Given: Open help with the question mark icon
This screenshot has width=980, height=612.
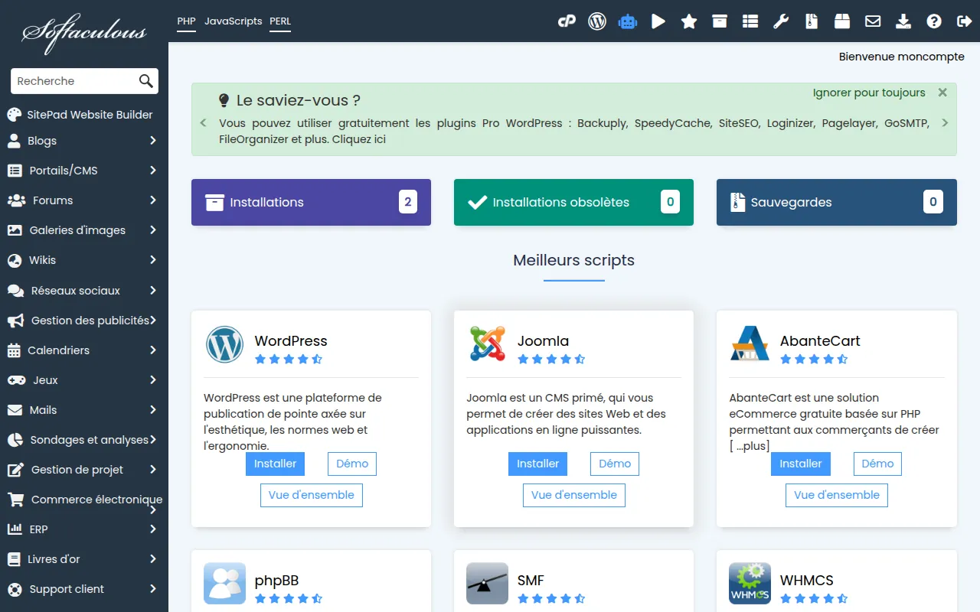Looking at the screenshot, I should [x=934, y=21].
